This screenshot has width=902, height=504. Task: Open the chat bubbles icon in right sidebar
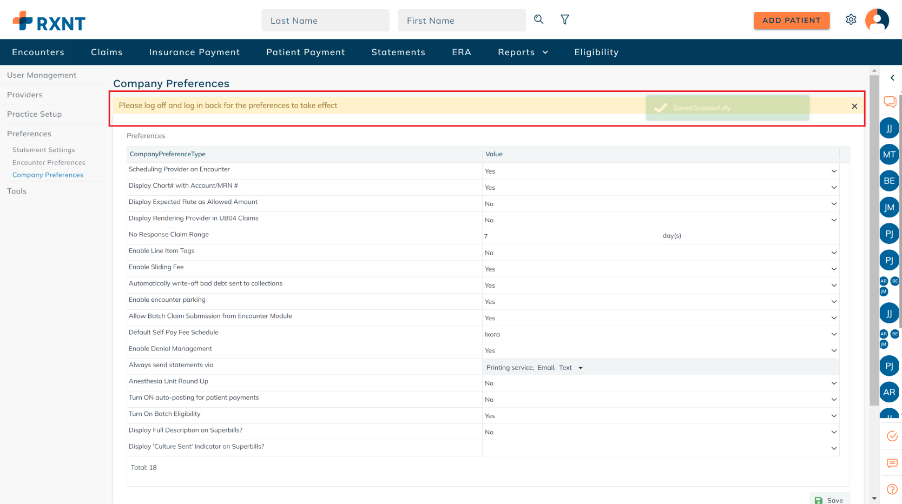click(x=890, y=102)
